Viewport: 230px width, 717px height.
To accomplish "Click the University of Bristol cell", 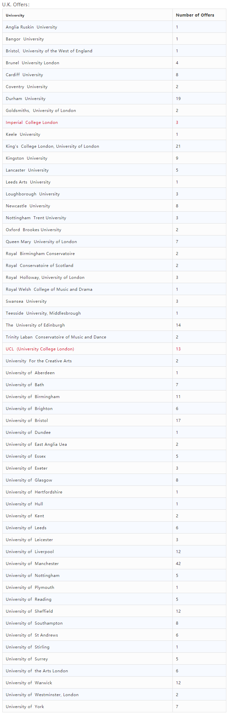I will click(x=27, y=421).
